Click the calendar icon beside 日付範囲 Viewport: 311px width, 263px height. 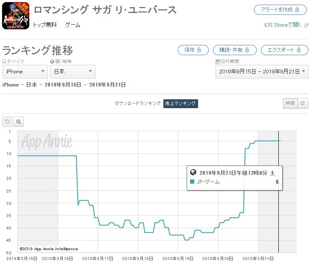(218, 62)
